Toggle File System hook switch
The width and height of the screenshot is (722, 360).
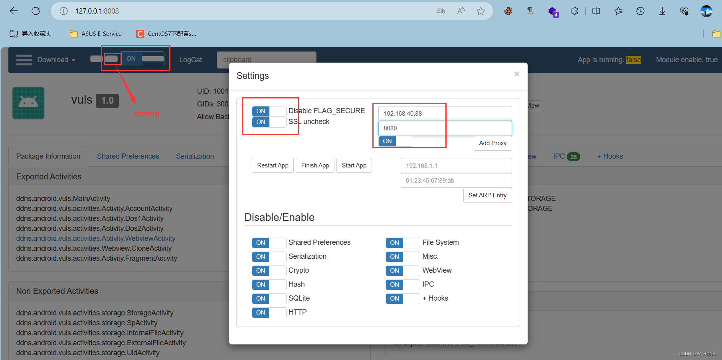point(403,243)
